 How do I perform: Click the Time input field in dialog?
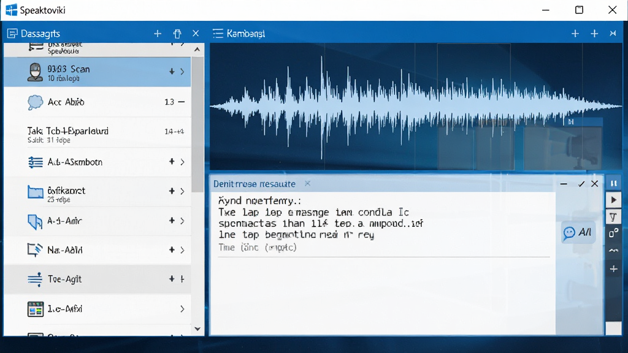pos(383,248)
